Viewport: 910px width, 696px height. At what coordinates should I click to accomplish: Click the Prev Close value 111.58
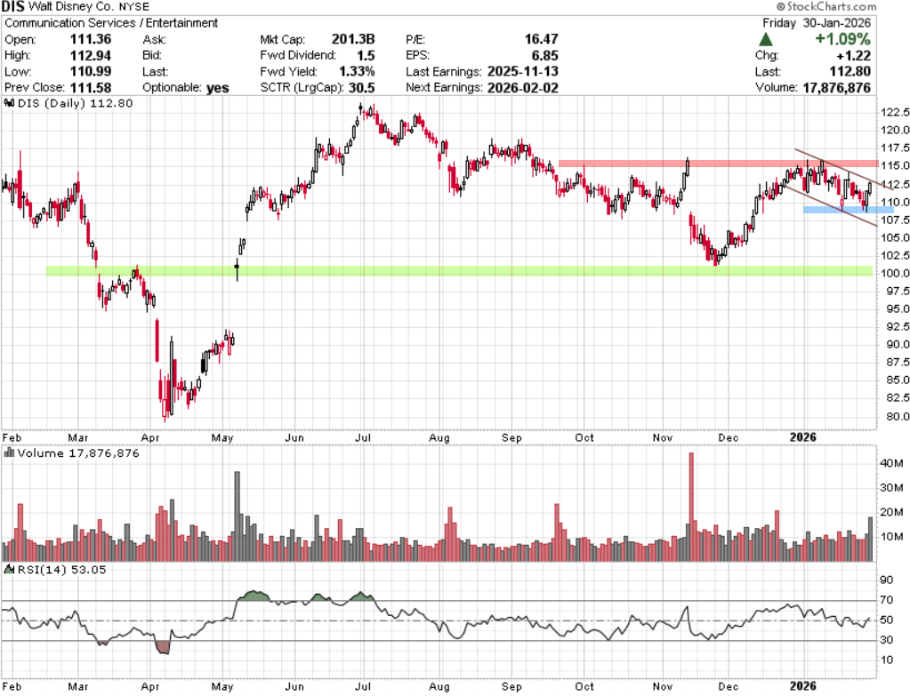[x=91, y=88]
